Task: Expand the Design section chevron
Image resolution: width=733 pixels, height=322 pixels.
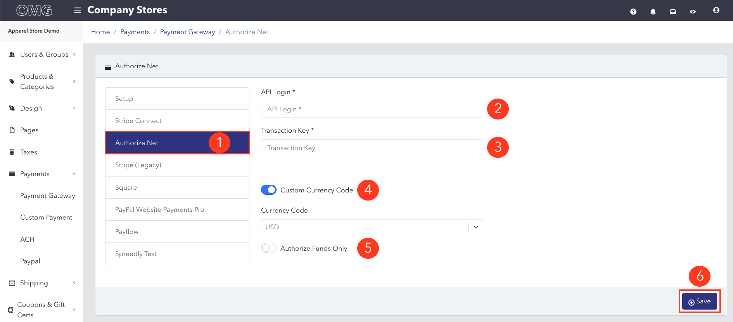Action: point(74,108)
